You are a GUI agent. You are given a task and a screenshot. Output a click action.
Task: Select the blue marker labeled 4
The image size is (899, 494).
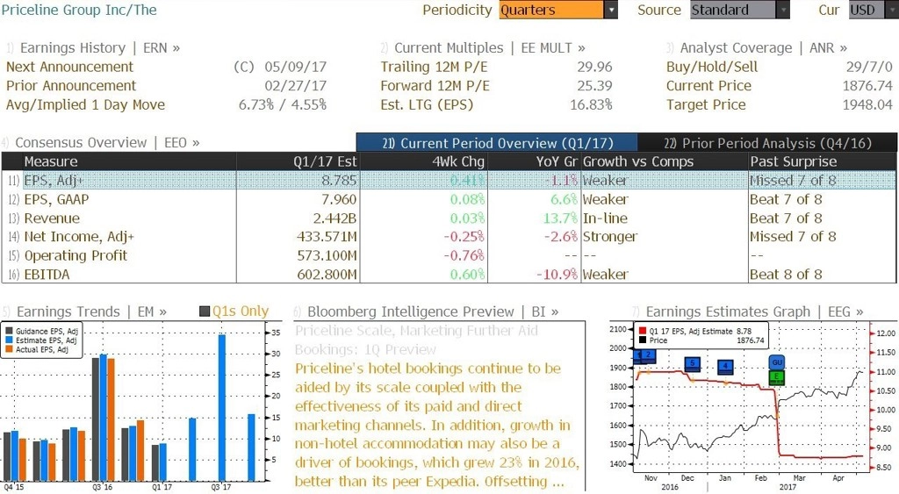click(x=725, y=367)
